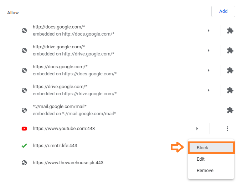The image size is (242, 188).
Task: Click the extension puzzle icon for http://docs.google.com
Action: [x=230, y=31]
